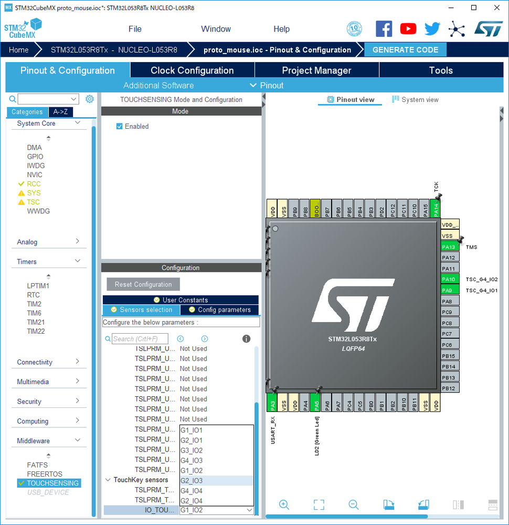Select FREERTOS in Middleware
This screenshot has width=509, height=525.
point(45,474)
